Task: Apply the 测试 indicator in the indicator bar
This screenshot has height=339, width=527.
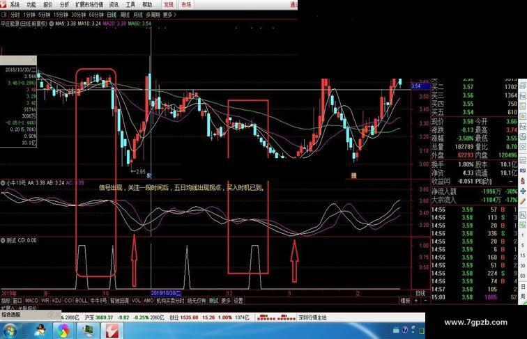Action: tap(213, 301)
